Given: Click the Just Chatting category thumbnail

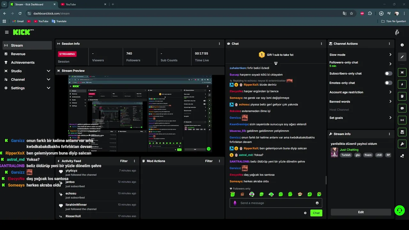Looking at the screenshot, I should tap(334, 152).
